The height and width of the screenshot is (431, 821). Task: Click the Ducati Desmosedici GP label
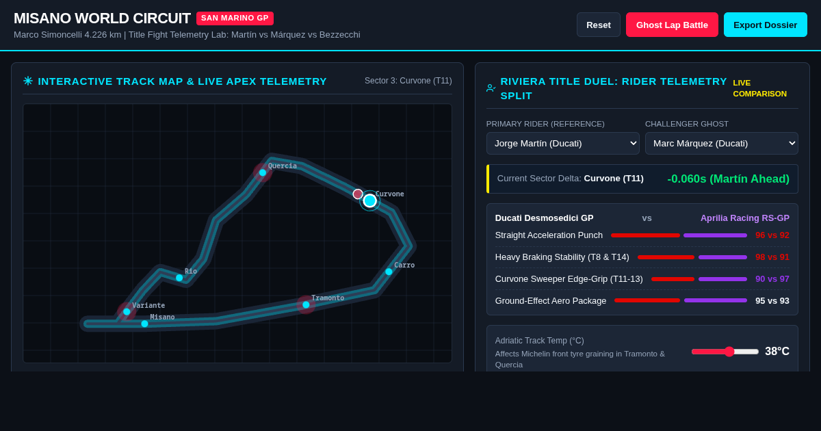(x=544, y=218)
